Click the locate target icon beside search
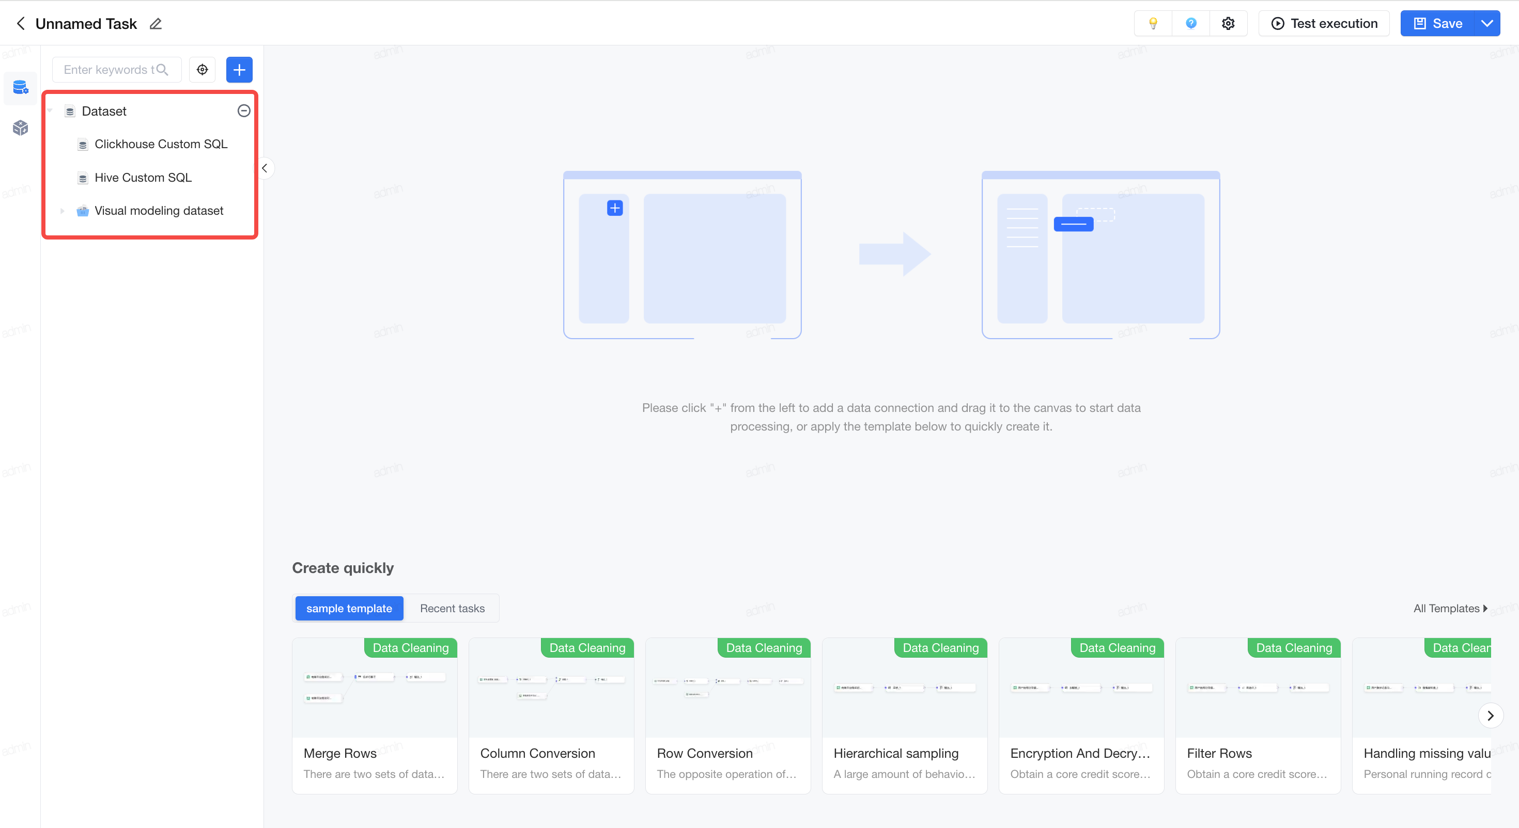1519x828 pixels. [x=202, y=70]
